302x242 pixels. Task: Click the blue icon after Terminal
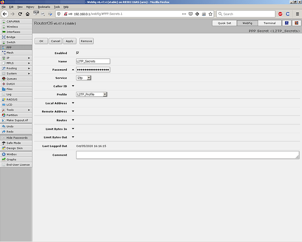point(287,23)
